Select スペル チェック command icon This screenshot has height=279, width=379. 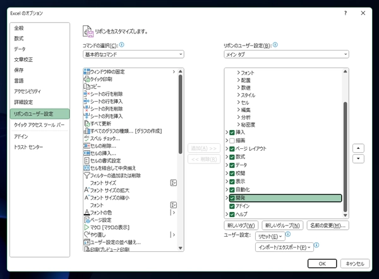(x=87, y=138)
